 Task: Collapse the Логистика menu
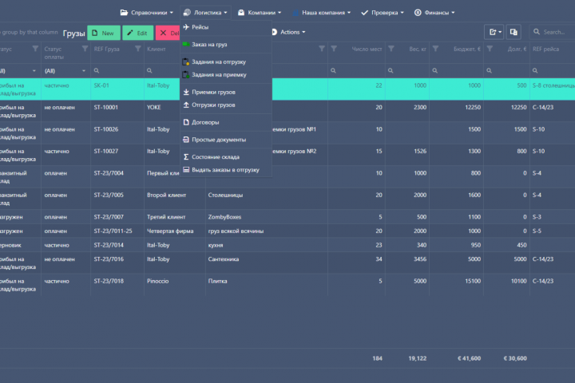coord(205,13)
